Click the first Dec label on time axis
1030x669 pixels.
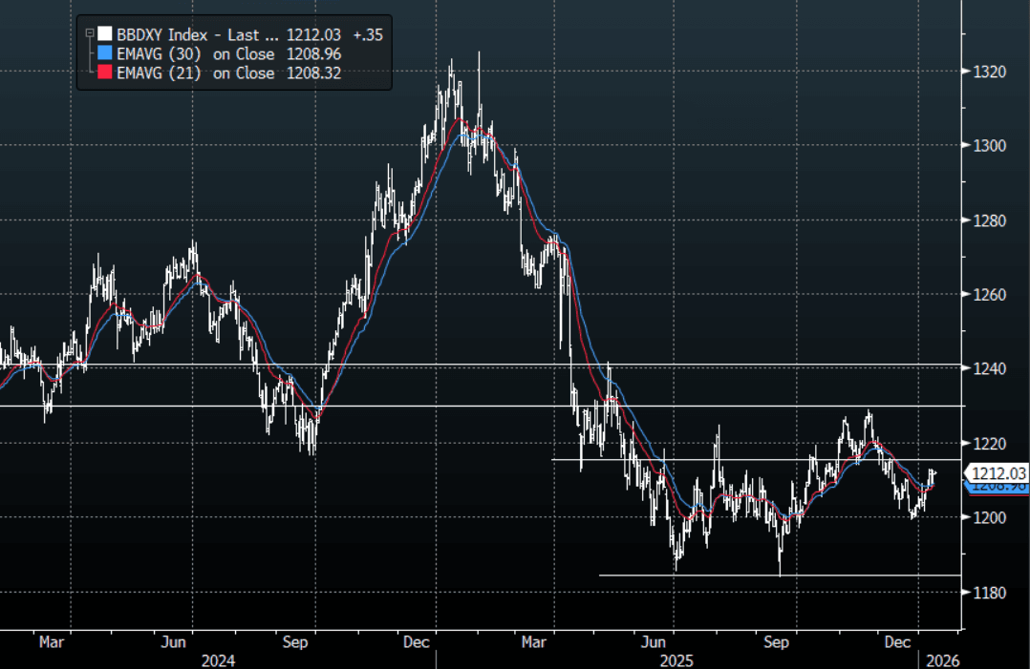[x=416, y=643]
